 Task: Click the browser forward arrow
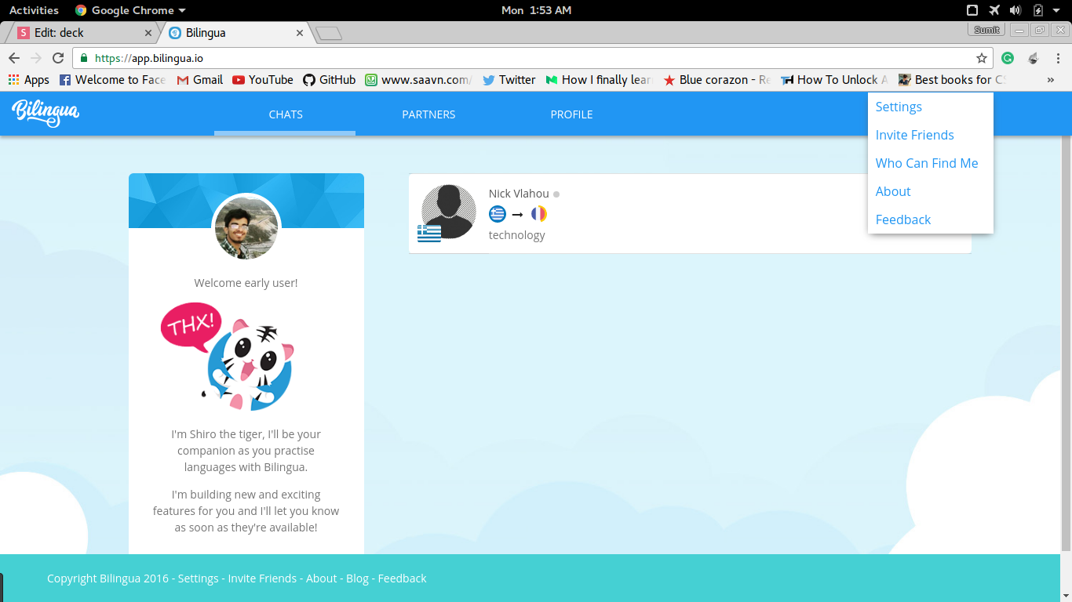click(36, 58)
